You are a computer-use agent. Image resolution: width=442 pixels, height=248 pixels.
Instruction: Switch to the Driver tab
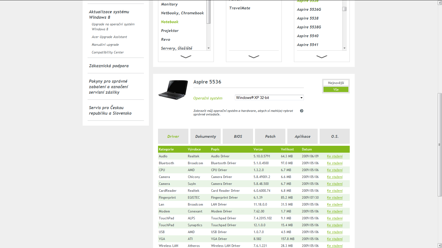click(x=173, y=136)
